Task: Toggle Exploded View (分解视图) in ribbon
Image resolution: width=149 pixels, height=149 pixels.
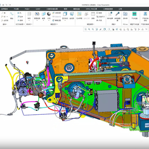Action: click(x=56, y=13)
